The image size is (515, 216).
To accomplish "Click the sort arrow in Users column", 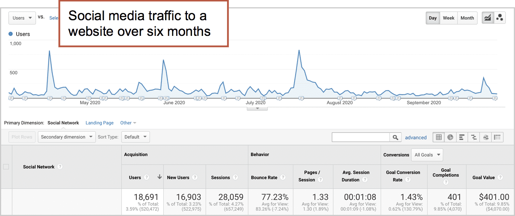I will [159, 177].
